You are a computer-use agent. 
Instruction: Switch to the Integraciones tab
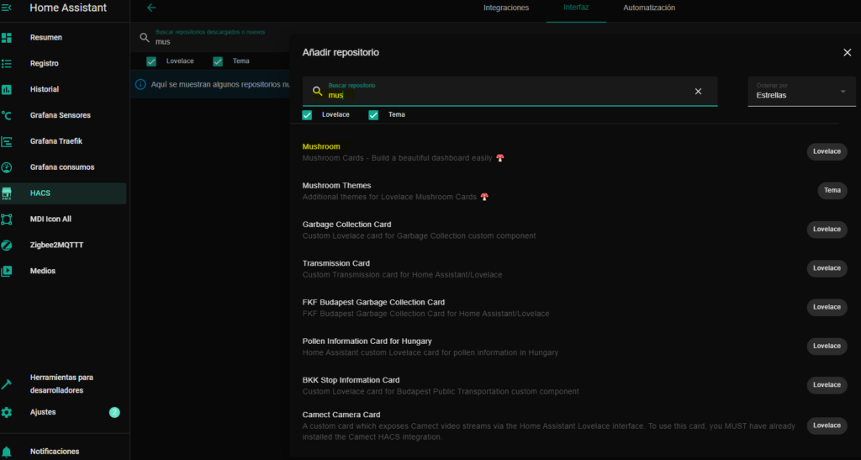click(x=506, y=8)
